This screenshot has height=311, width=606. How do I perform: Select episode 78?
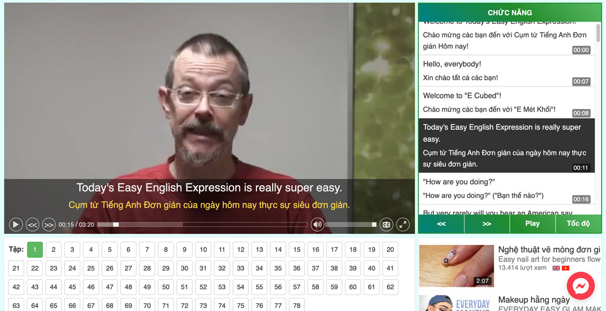(297, 305)
